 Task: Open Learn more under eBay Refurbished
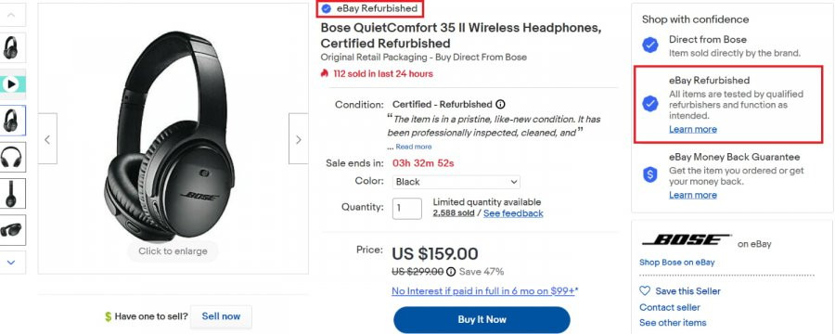(x=693, y=130)
